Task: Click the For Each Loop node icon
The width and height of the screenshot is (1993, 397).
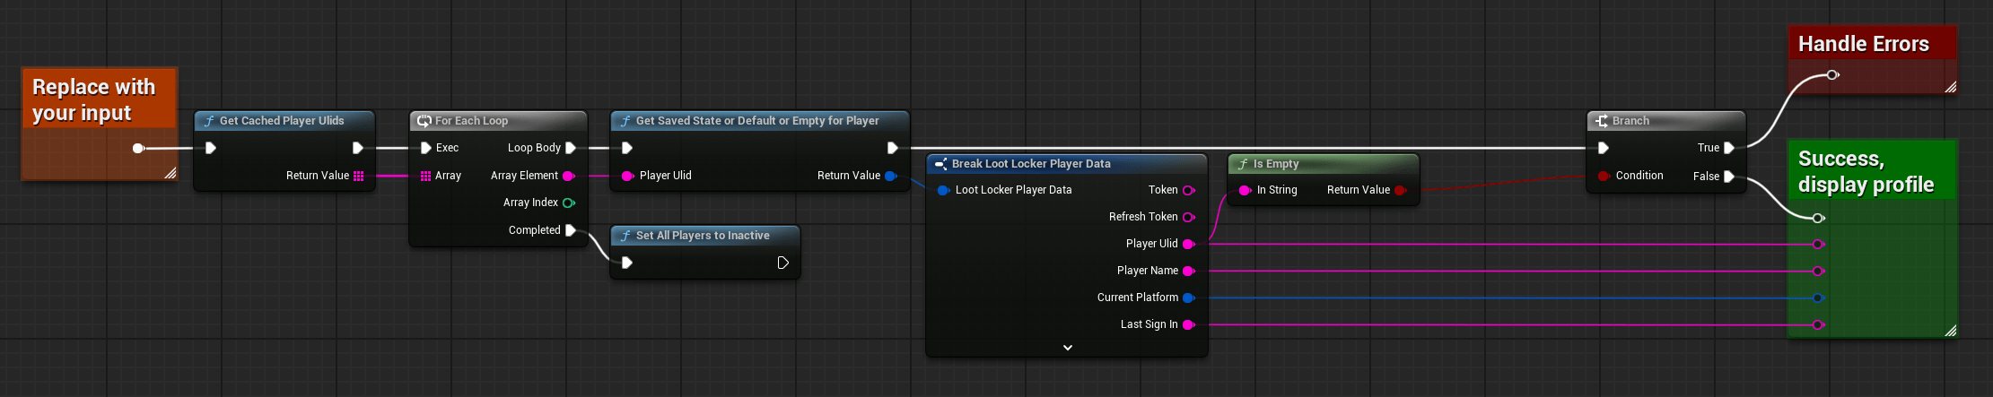Action: 424,121
